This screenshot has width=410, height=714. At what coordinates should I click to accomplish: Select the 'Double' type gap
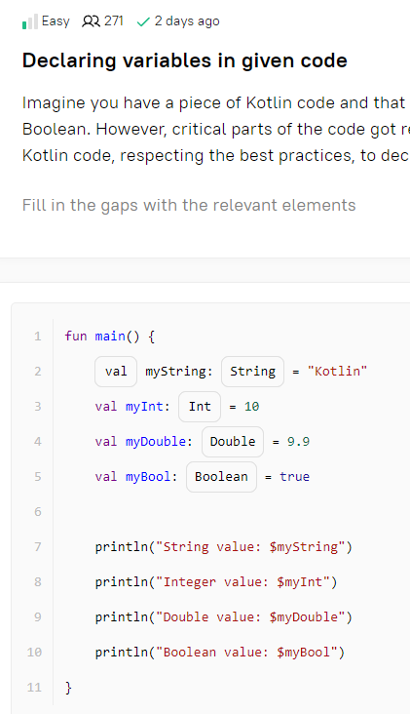[x=233, y=442]
